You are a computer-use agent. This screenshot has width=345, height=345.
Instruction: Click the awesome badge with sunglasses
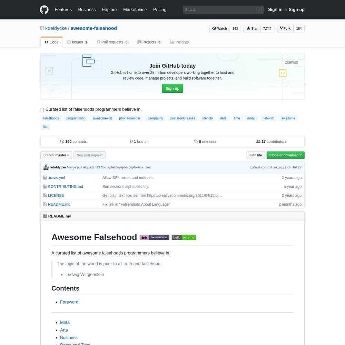(x=155, y=237)
